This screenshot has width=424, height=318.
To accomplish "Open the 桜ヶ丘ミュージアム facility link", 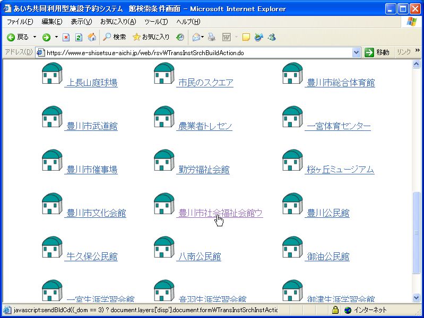I will click(340, 170).
